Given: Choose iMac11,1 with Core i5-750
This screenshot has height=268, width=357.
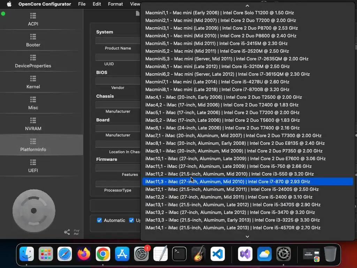Looking at the screenshot, I should [x=248, y=166].
